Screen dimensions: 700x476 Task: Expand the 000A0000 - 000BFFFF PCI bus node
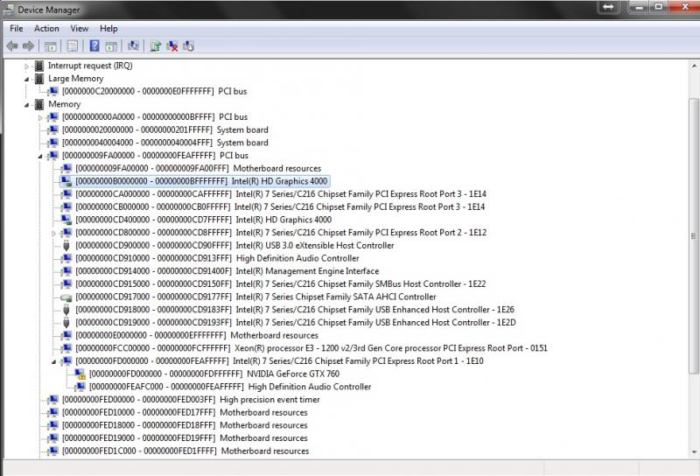coord(40,118)
